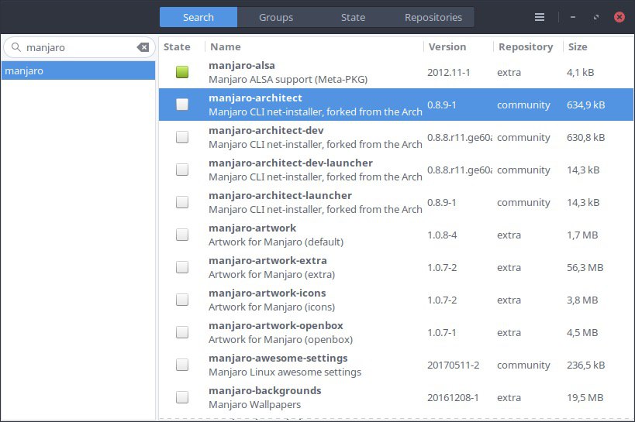Click version 2012.11-1 of manjaro-alsa
The height and width of the screenshot is (422, 635).
[x=449, y=73]
